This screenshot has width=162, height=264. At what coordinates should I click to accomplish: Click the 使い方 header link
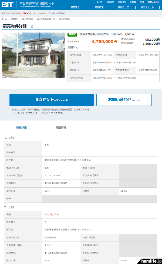99,2
